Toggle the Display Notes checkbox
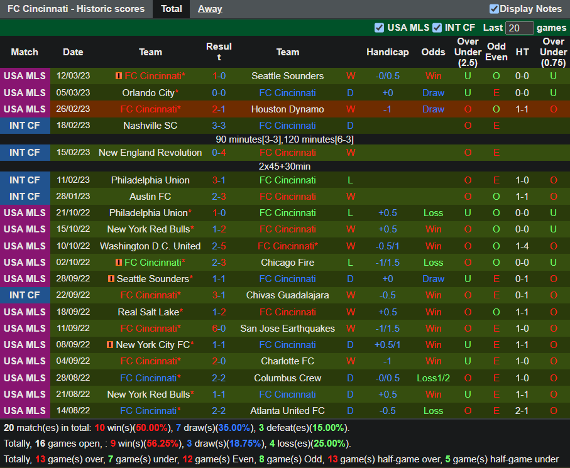Viewport: 570px width, 468px height. 494,9
